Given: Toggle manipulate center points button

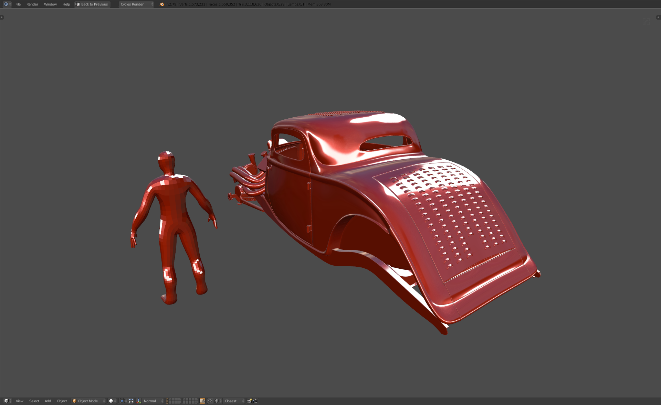Looking at the screenshot, I should click(131, 401).
